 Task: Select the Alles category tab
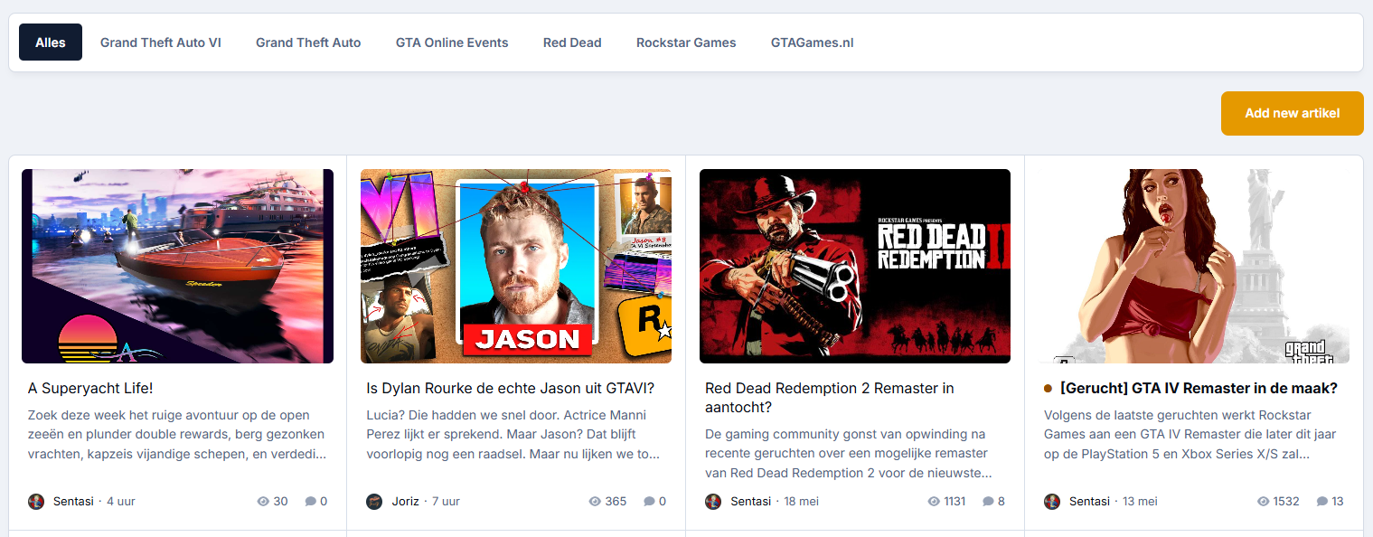(x=51, y=42)
